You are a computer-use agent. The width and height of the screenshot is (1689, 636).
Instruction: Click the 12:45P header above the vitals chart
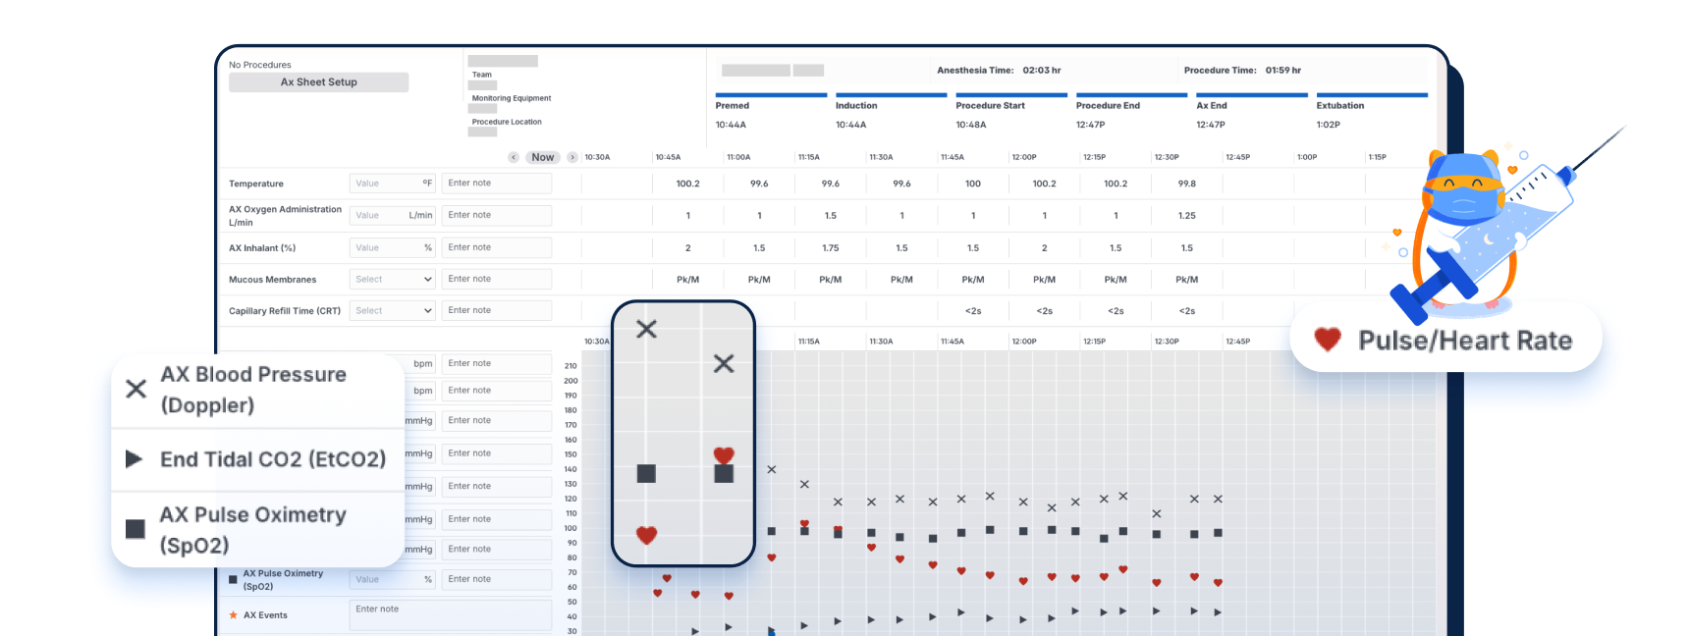(1237, 342)
